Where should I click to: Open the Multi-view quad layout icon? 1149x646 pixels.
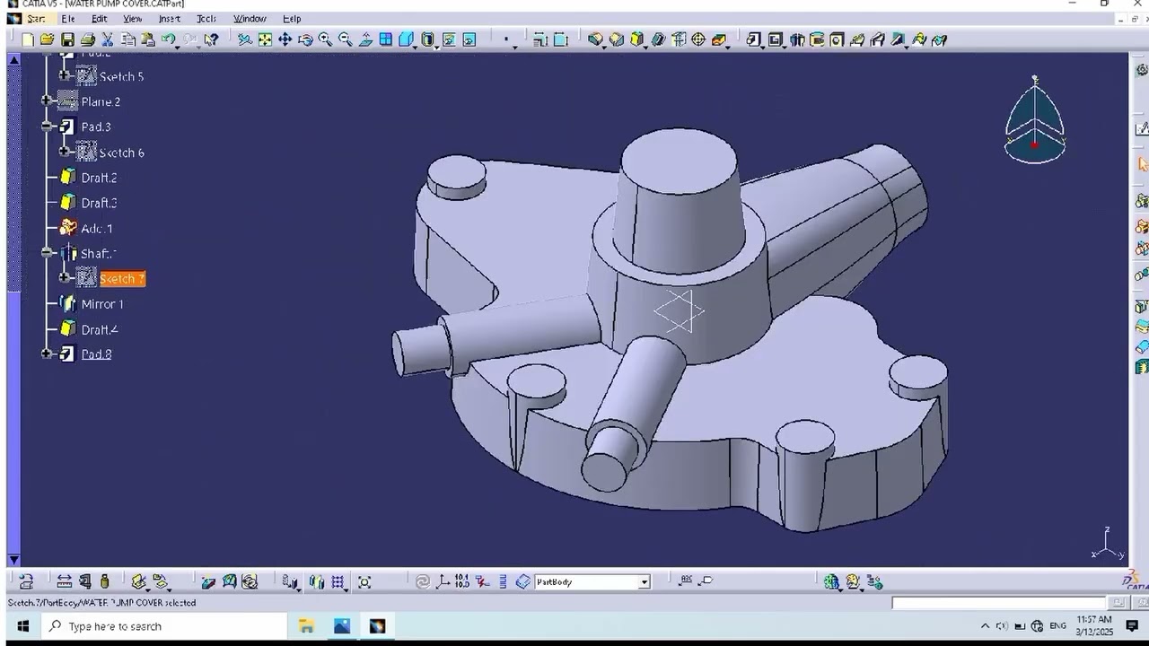386,39
